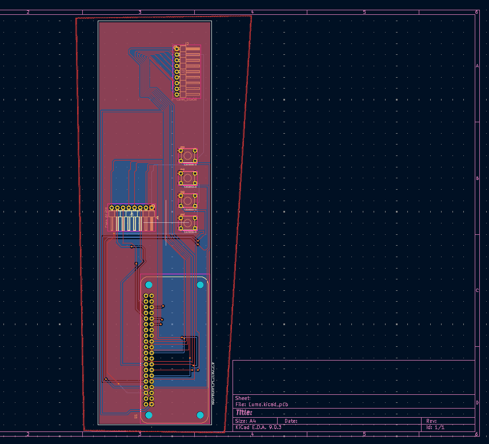Viewport: 489px width, 444px height.
Task: Click the top-left mounting hole of U1
Action: [149, 285]
